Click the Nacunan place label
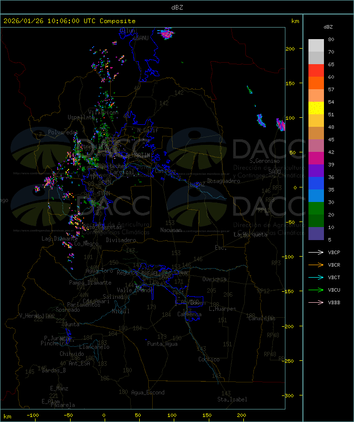The height and width of the screenshot is (422, 354). pyautogui.click(x=171, y=230)
